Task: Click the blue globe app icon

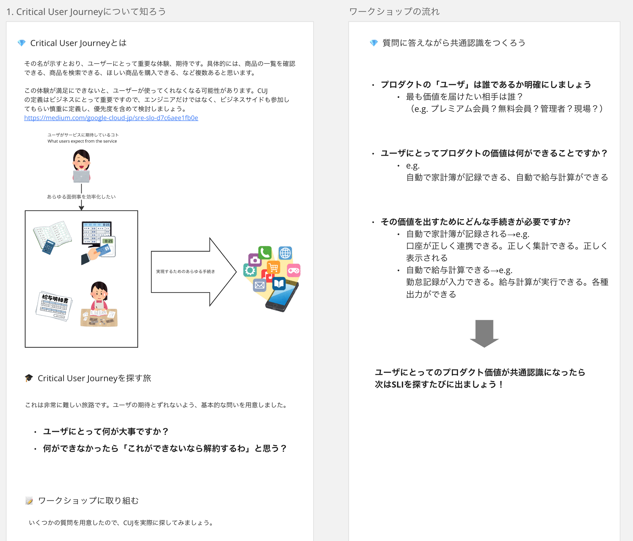Action: click(x=285, y=253)
